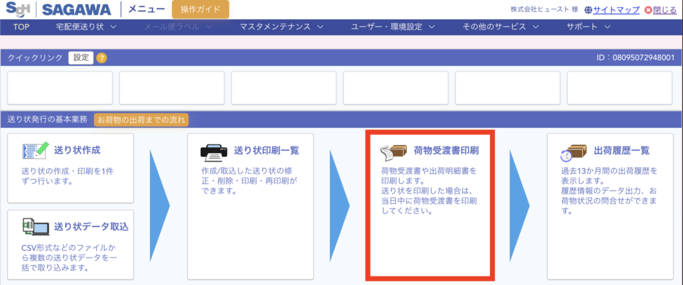Open the 送り状作成 card title
Screen dimensions: 683x285
pyautogui.click(x=77, y=150)
